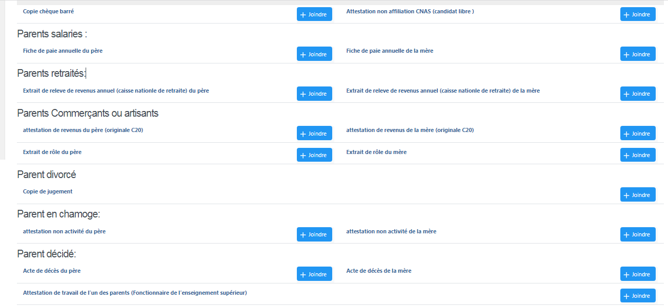Viewport: 668px width, 307px height.
Task: Click Joindre for attestation non activité de la mère
Action: point(637,234)
